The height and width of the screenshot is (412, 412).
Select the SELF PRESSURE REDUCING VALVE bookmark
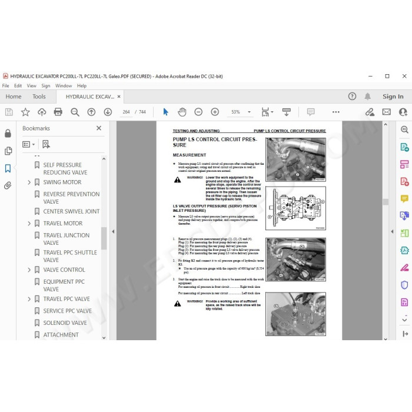coord(65,169)
